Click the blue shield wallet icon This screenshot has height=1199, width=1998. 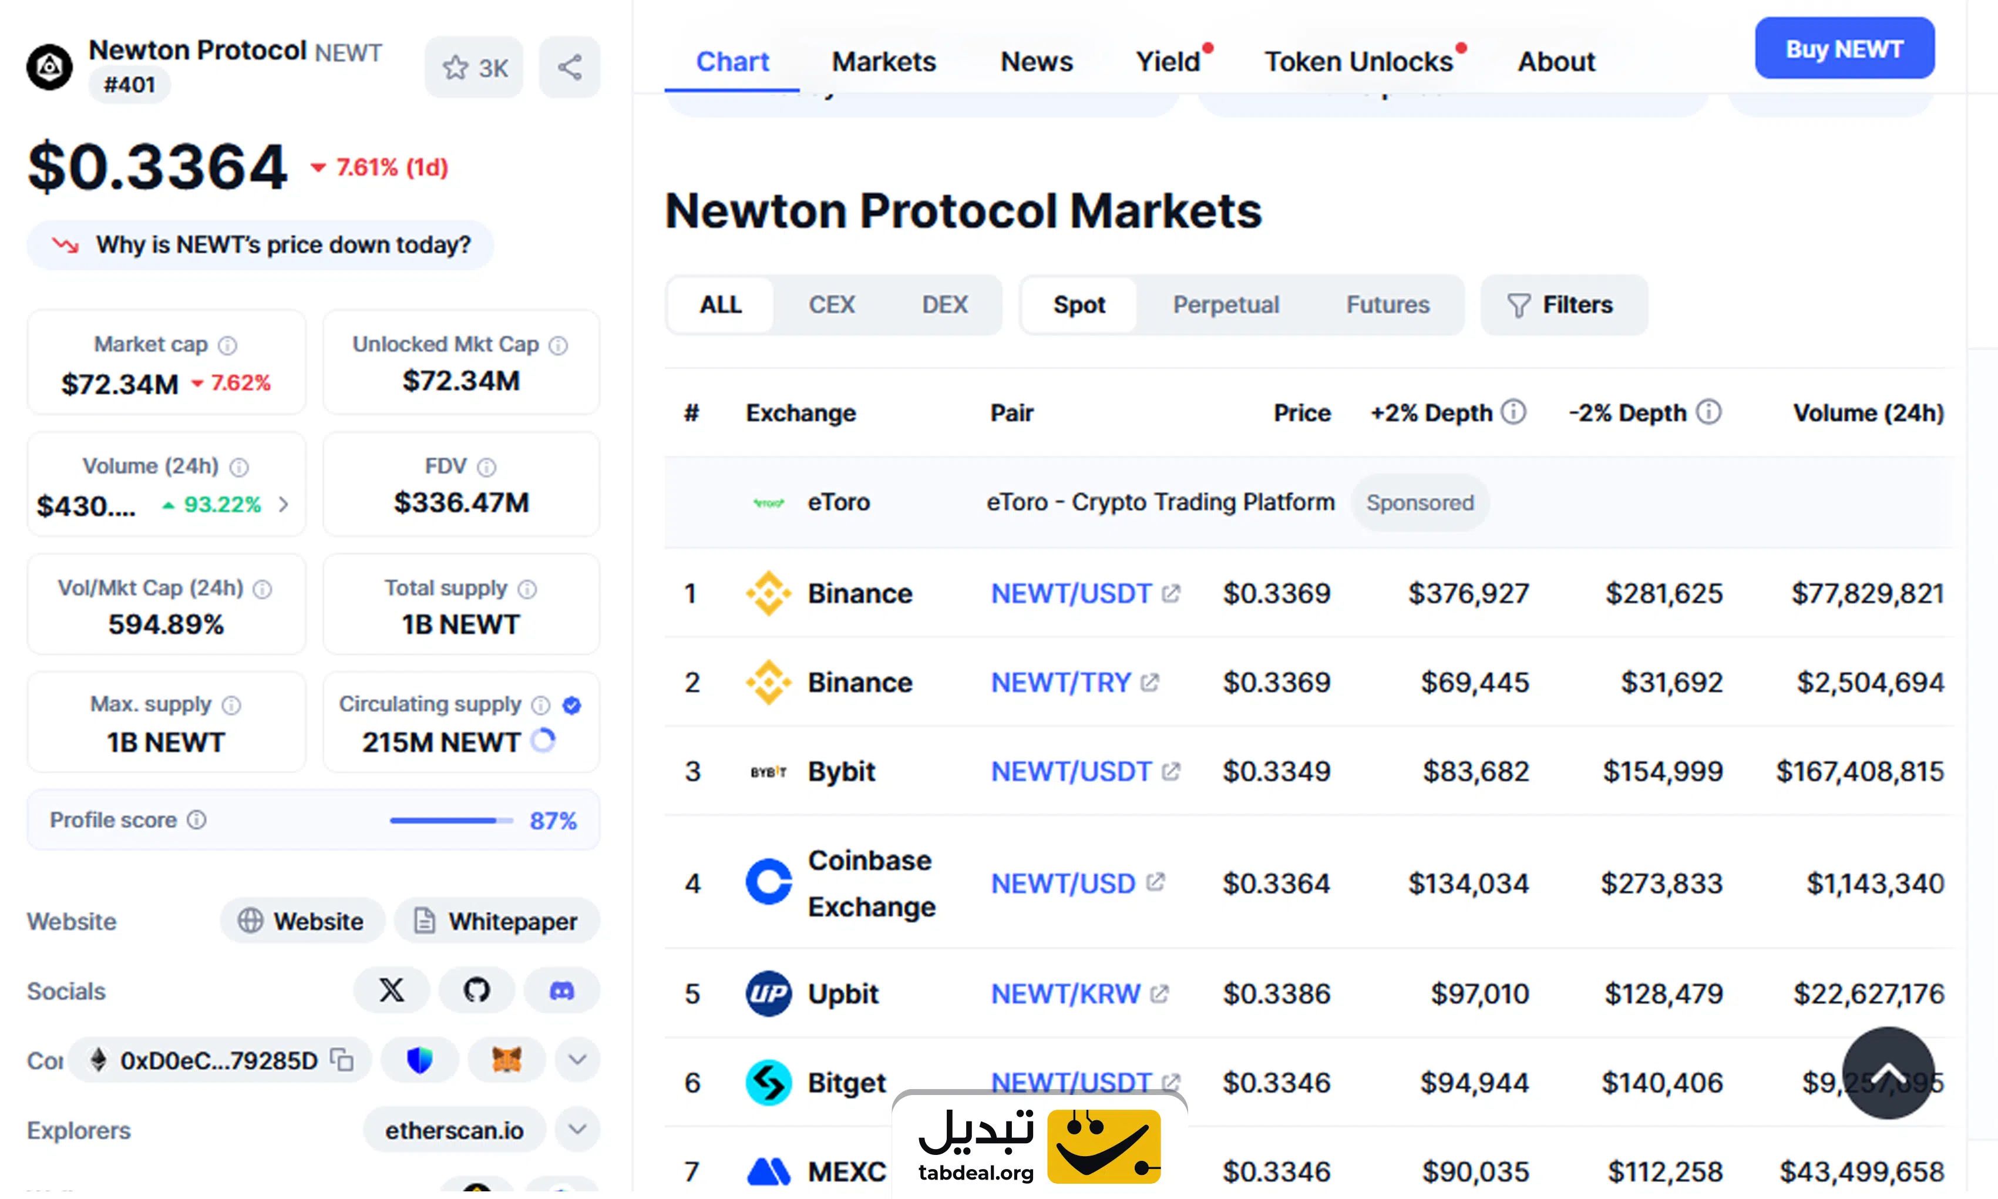[x=419, y=1059]
